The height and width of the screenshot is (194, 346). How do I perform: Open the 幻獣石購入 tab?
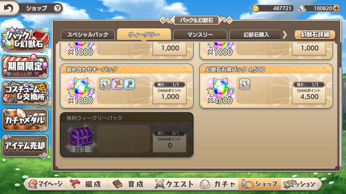pos(256,35)
